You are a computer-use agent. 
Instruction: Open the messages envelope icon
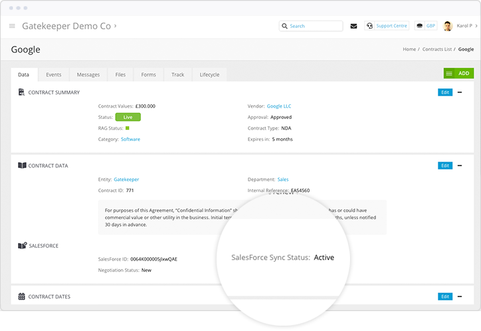click(353, 26)
